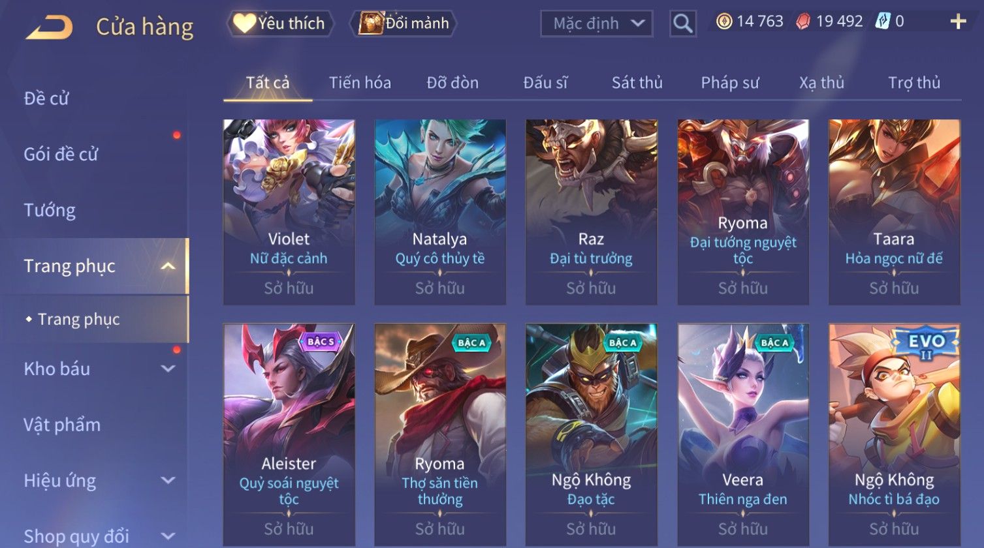Tap the plus icon to add currency
984x548 pixels.
pyautogui.click(x=958, y=22)
